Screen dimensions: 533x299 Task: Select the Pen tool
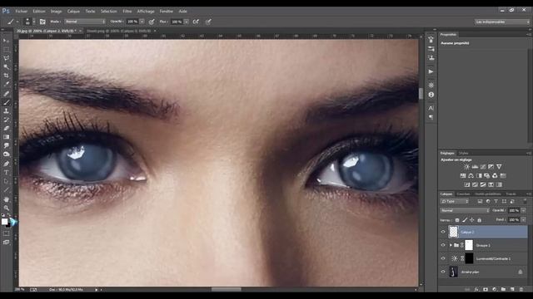click(6, 164)
